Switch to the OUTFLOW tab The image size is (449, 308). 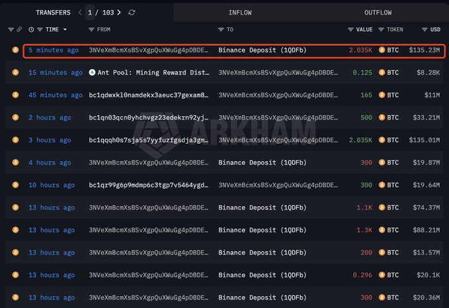(378, 13)
